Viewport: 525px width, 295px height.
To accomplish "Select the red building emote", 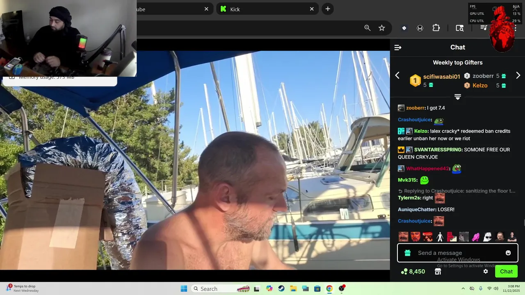I will [x=452, y=236].
